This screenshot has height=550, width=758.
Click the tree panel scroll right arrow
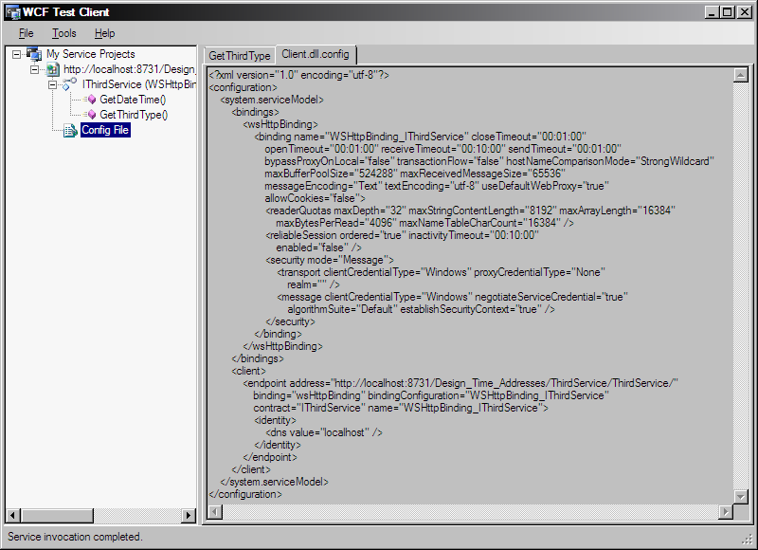(x=188, y=516)
